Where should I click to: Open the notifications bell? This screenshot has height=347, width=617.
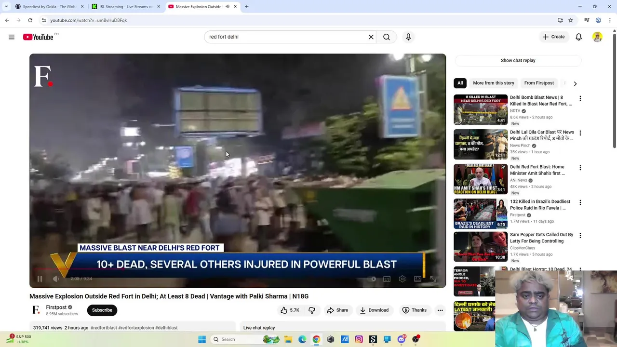pyautogui.click(x=579, y=37)
